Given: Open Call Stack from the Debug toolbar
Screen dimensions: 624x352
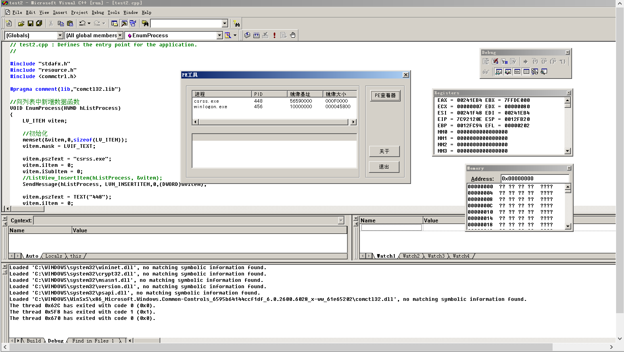Looking at the screenshot, I should tap(535, 72).
